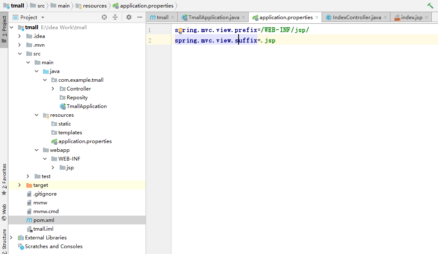Select pom.xml in the project tree
This screenshot has height=254, width=438.
coord(40,220)
